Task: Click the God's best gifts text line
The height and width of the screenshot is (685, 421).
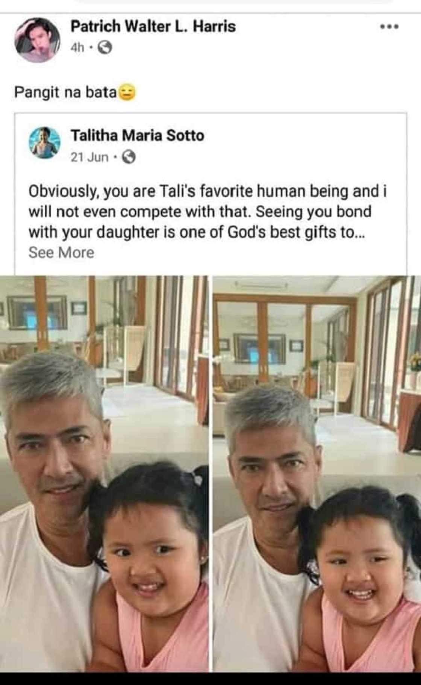Action: [197, 233]
